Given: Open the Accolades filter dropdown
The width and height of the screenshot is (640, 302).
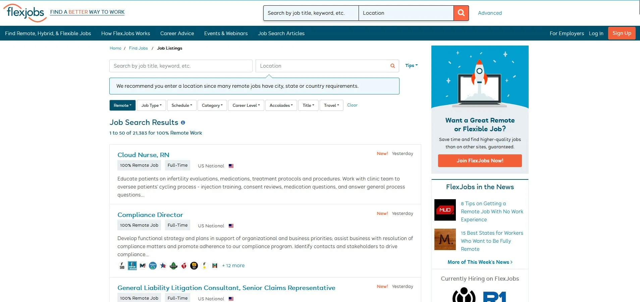Looking at the screenshot, I should tap(281, 105).
